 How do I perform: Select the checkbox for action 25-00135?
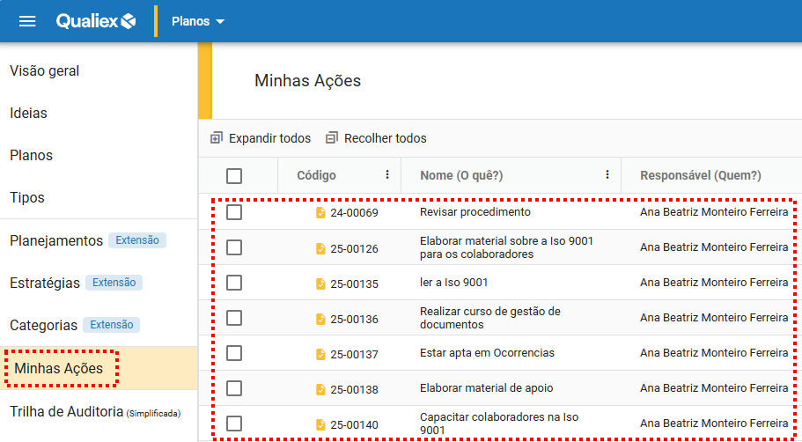(x=234, y=283)
